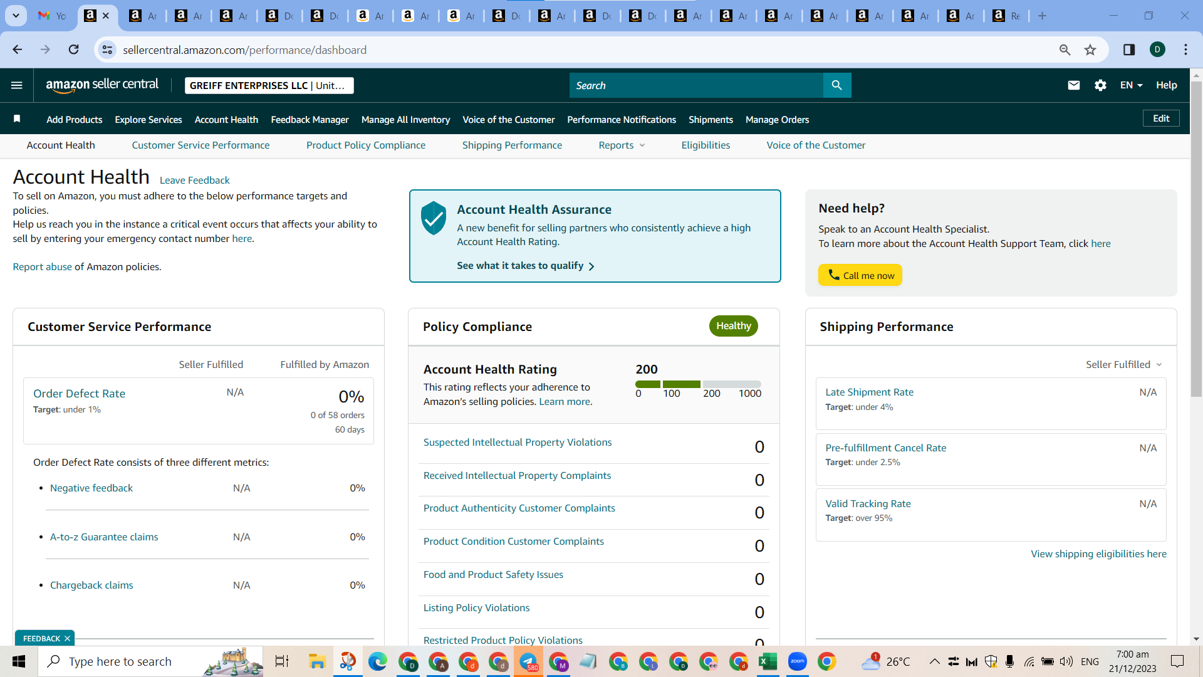Open the GREIFF ENTERPRISES LLC account switcher
The width and height of the screenshot is (1203, 677).
click(269, 85)
